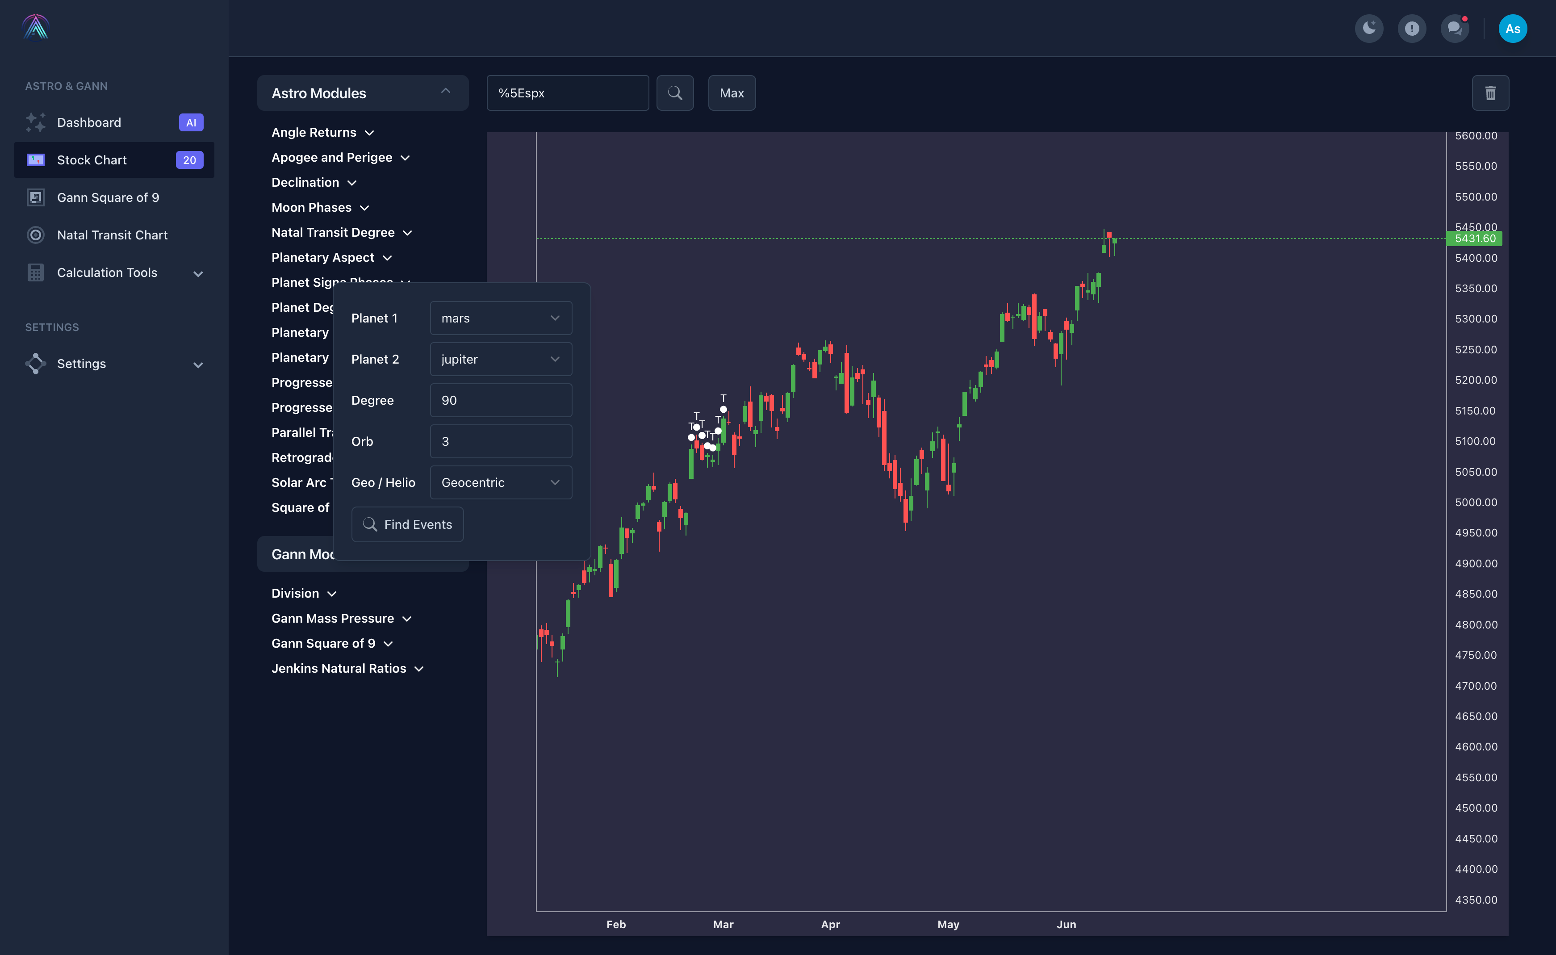
Task: Click the Find Events button
Action: click(407, 524)
